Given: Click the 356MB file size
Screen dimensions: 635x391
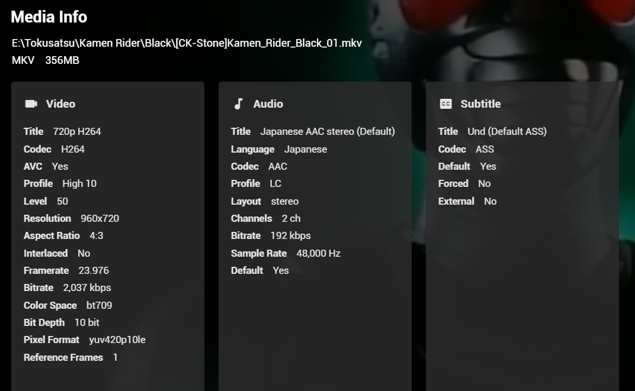Looking at the screenshot, I should click(62, 60).
